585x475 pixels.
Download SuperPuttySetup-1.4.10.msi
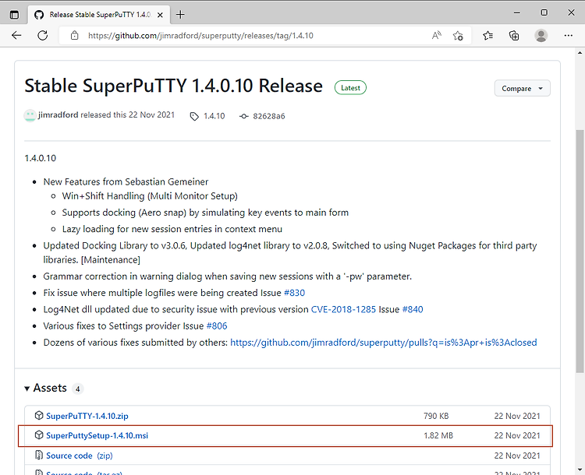pyautogui.click(x=97, y=435)
